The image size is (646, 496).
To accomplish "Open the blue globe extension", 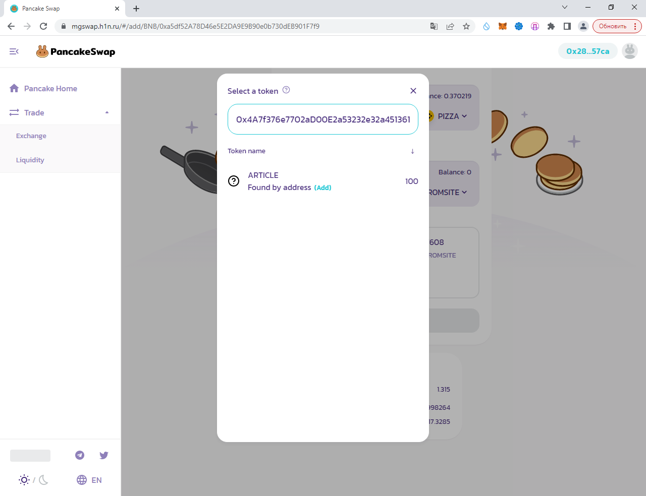I will point(519,26).
